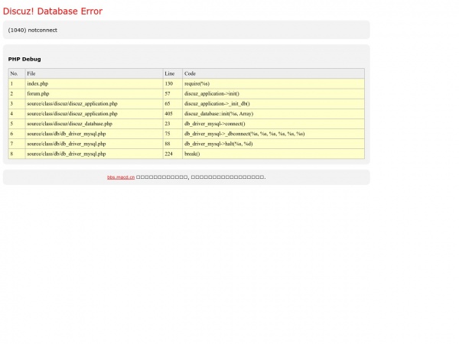Select the 'Discuz! Database Error' heading
The height and width of the screenshot is (344, 459).
(x=53, y=11)
